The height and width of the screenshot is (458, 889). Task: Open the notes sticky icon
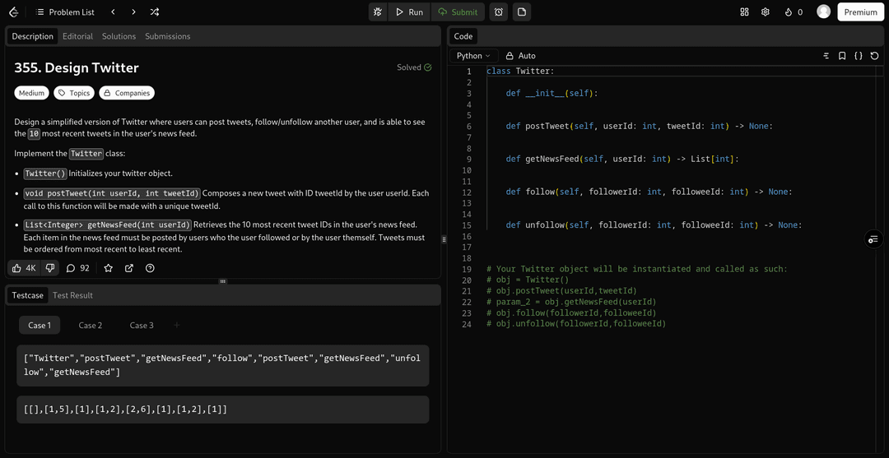tap(522, 12)
